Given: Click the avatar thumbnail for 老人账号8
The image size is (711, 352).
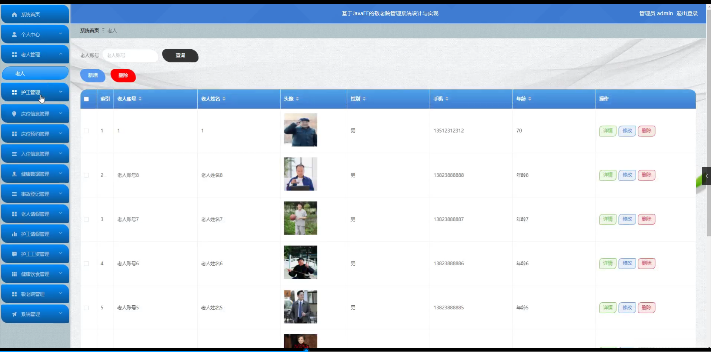Looking at the screenshot, I should (x=301, y=174).
